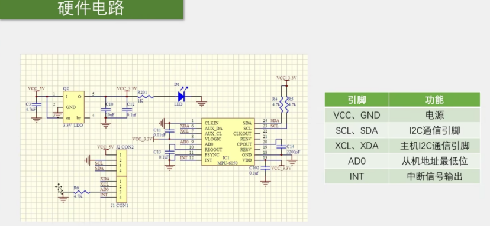Click the R4 pull-up resistor symbol

(281, 104)
